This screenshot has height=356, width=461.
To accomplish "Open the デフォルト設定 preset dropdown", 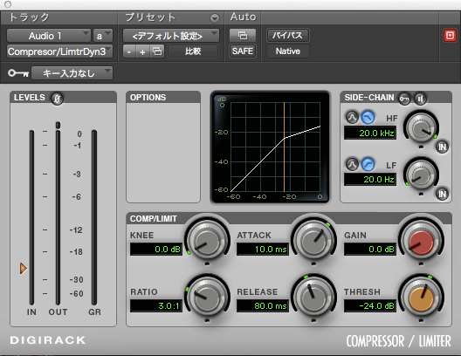I will 171,36.
